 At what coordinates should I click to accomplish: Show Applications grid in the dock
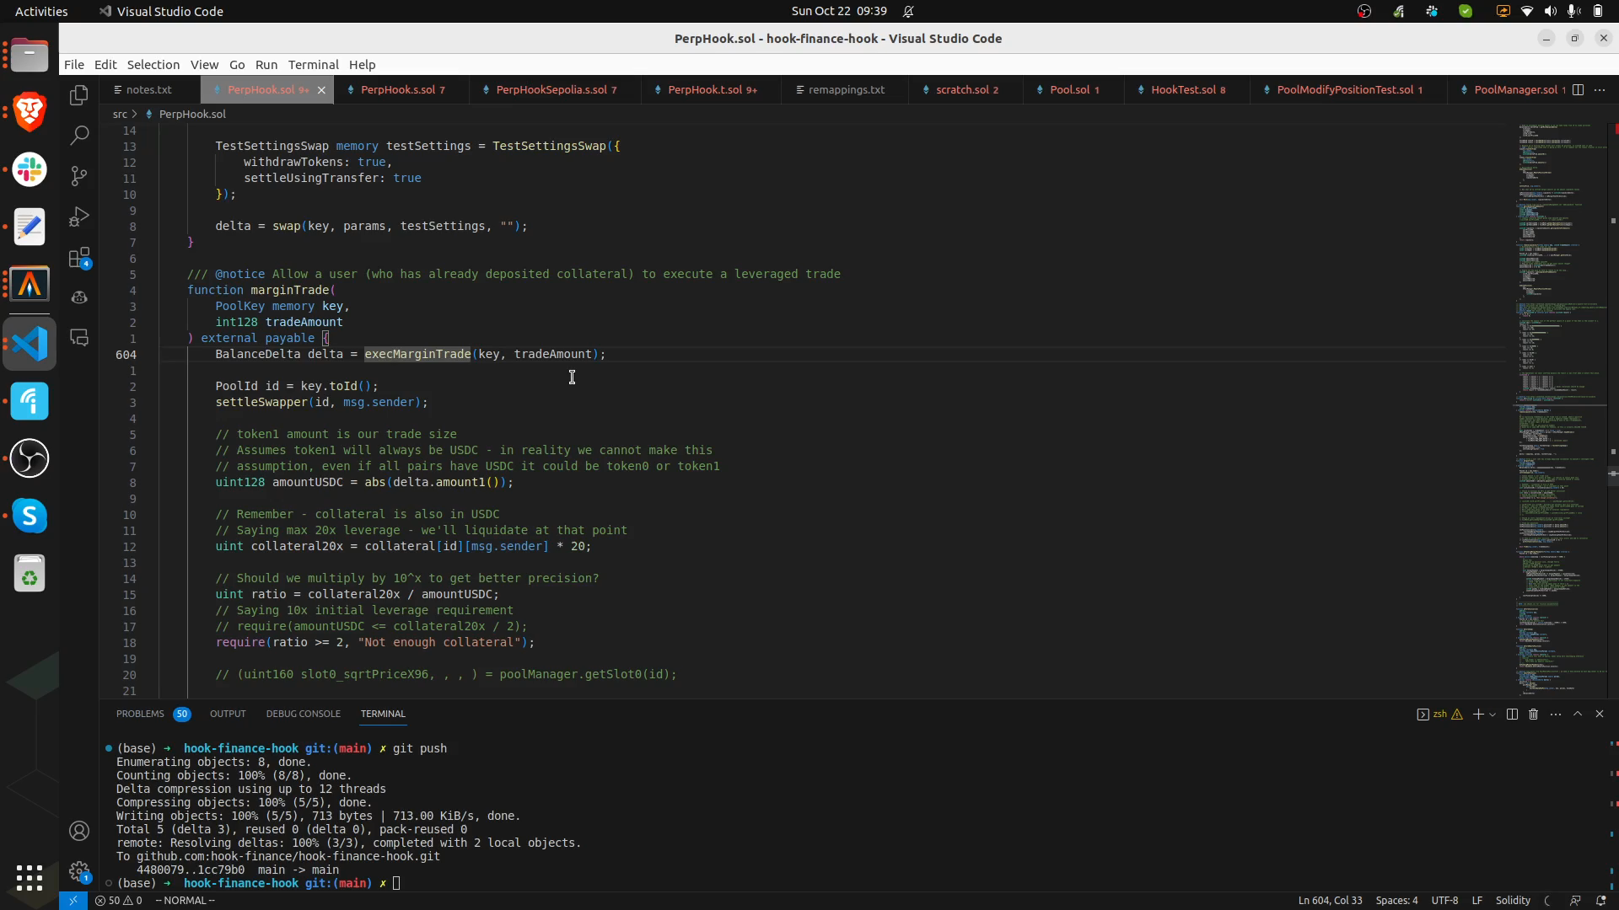coord(30,877)
